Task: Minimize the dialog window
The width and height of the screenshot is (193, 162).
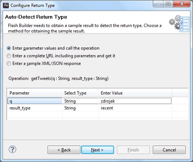Action: pos(158,4)
